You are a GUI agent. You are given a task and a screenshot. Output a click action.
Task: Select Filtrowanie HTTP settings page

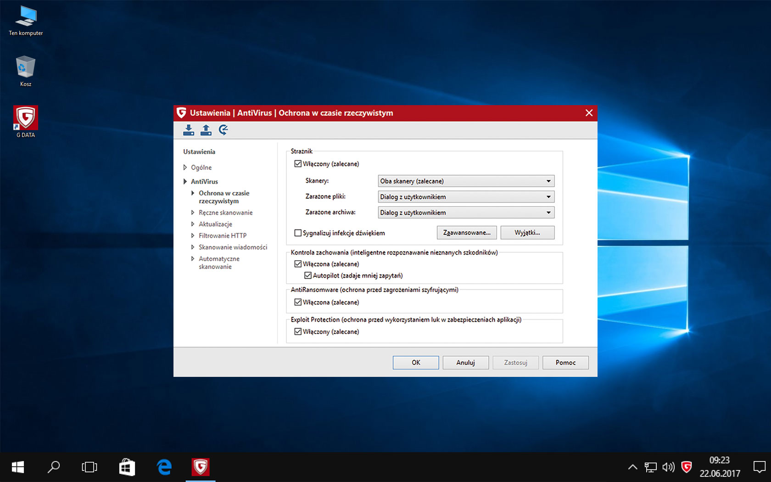click(x=223, y=235)
